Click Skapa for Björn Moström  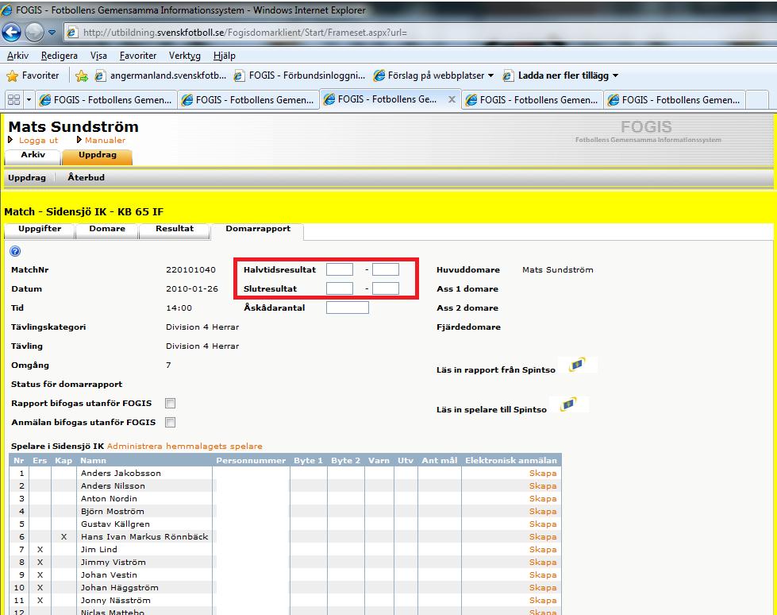coord(543,512)
